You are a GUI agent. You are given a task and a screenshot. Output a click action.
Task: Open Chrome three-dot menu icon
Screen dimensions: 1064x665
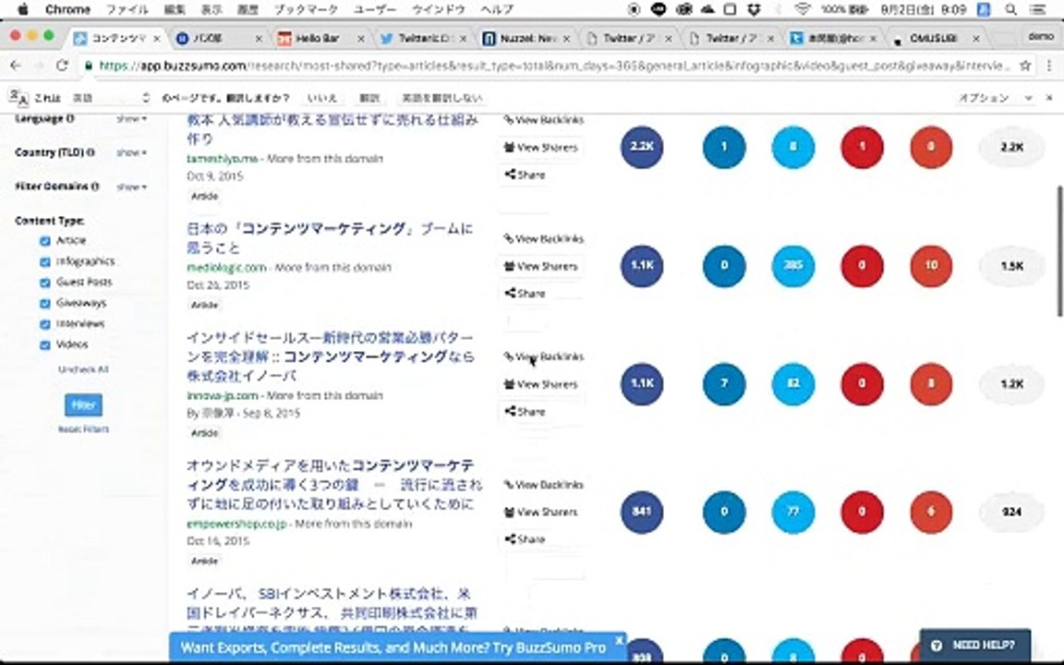click(1049, 66)
